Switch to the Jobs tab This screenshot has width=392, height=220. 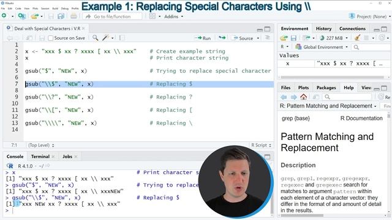[x=67, y=156]
